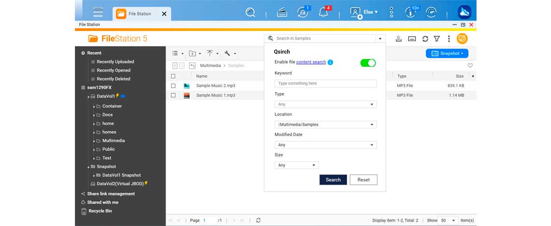The height and width of the screenshot is (226, 551).
Task: Click the create new folder icon
Action: click(x=192, y=53)
